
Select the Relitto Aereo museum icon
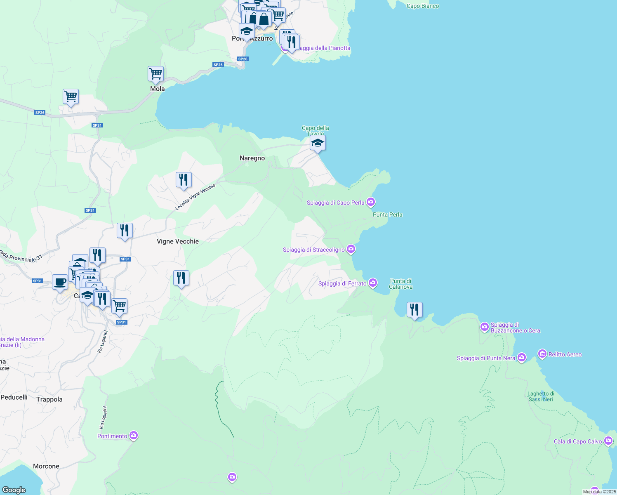(x=542, y=354)
